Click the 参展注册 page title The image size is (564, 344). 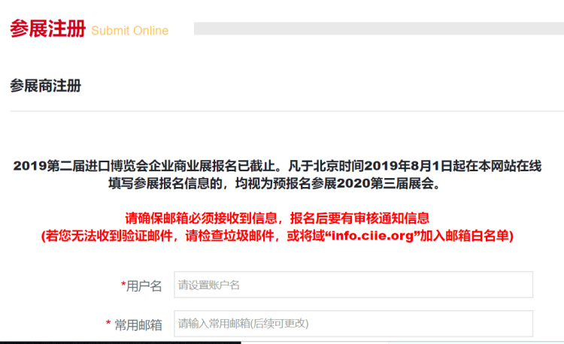[47, 29]
